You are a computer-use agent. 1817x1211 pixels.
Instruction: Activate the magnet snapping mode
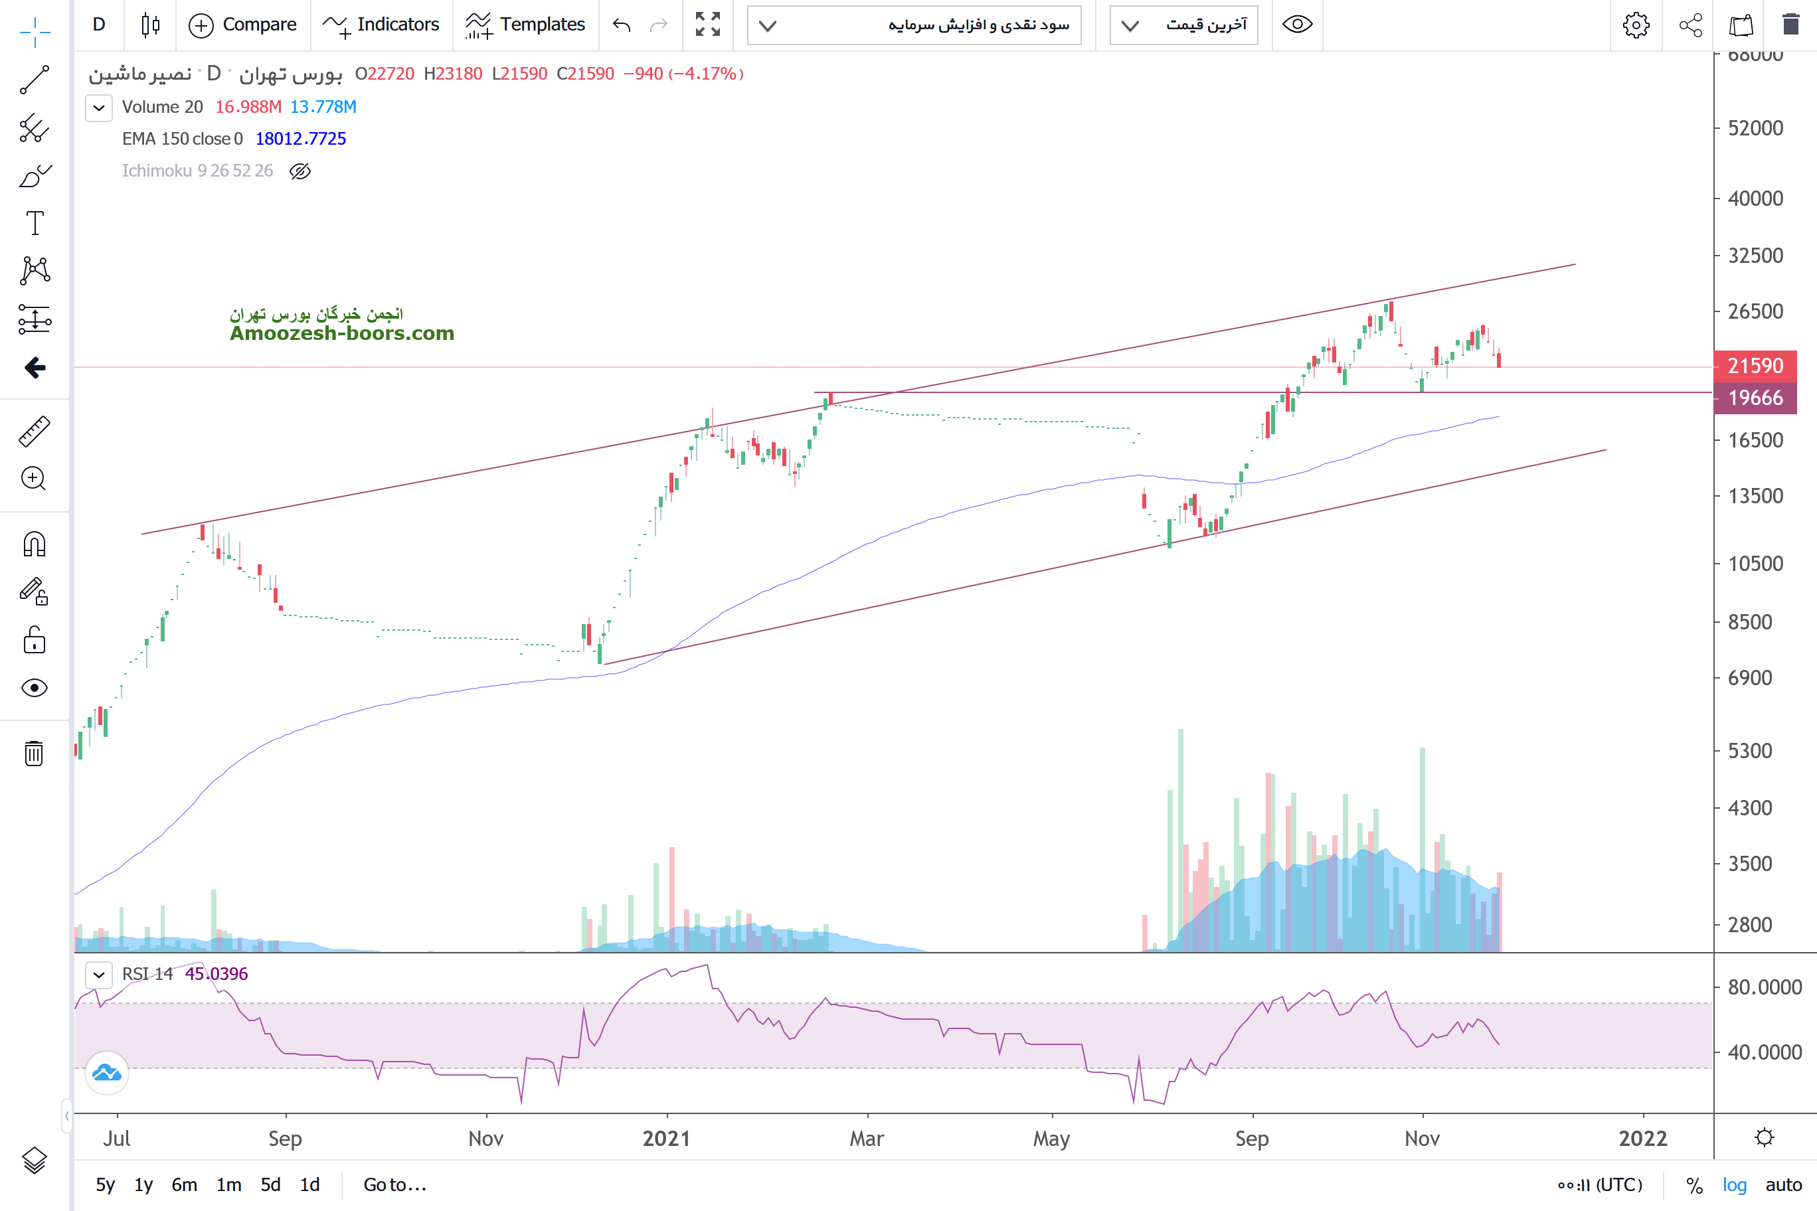pos(35,544)
